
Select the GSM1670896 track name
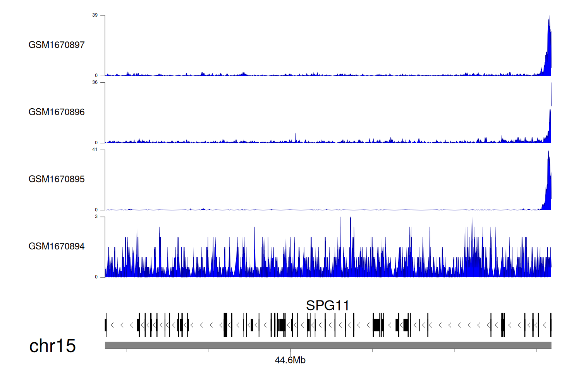coord(57,112)
